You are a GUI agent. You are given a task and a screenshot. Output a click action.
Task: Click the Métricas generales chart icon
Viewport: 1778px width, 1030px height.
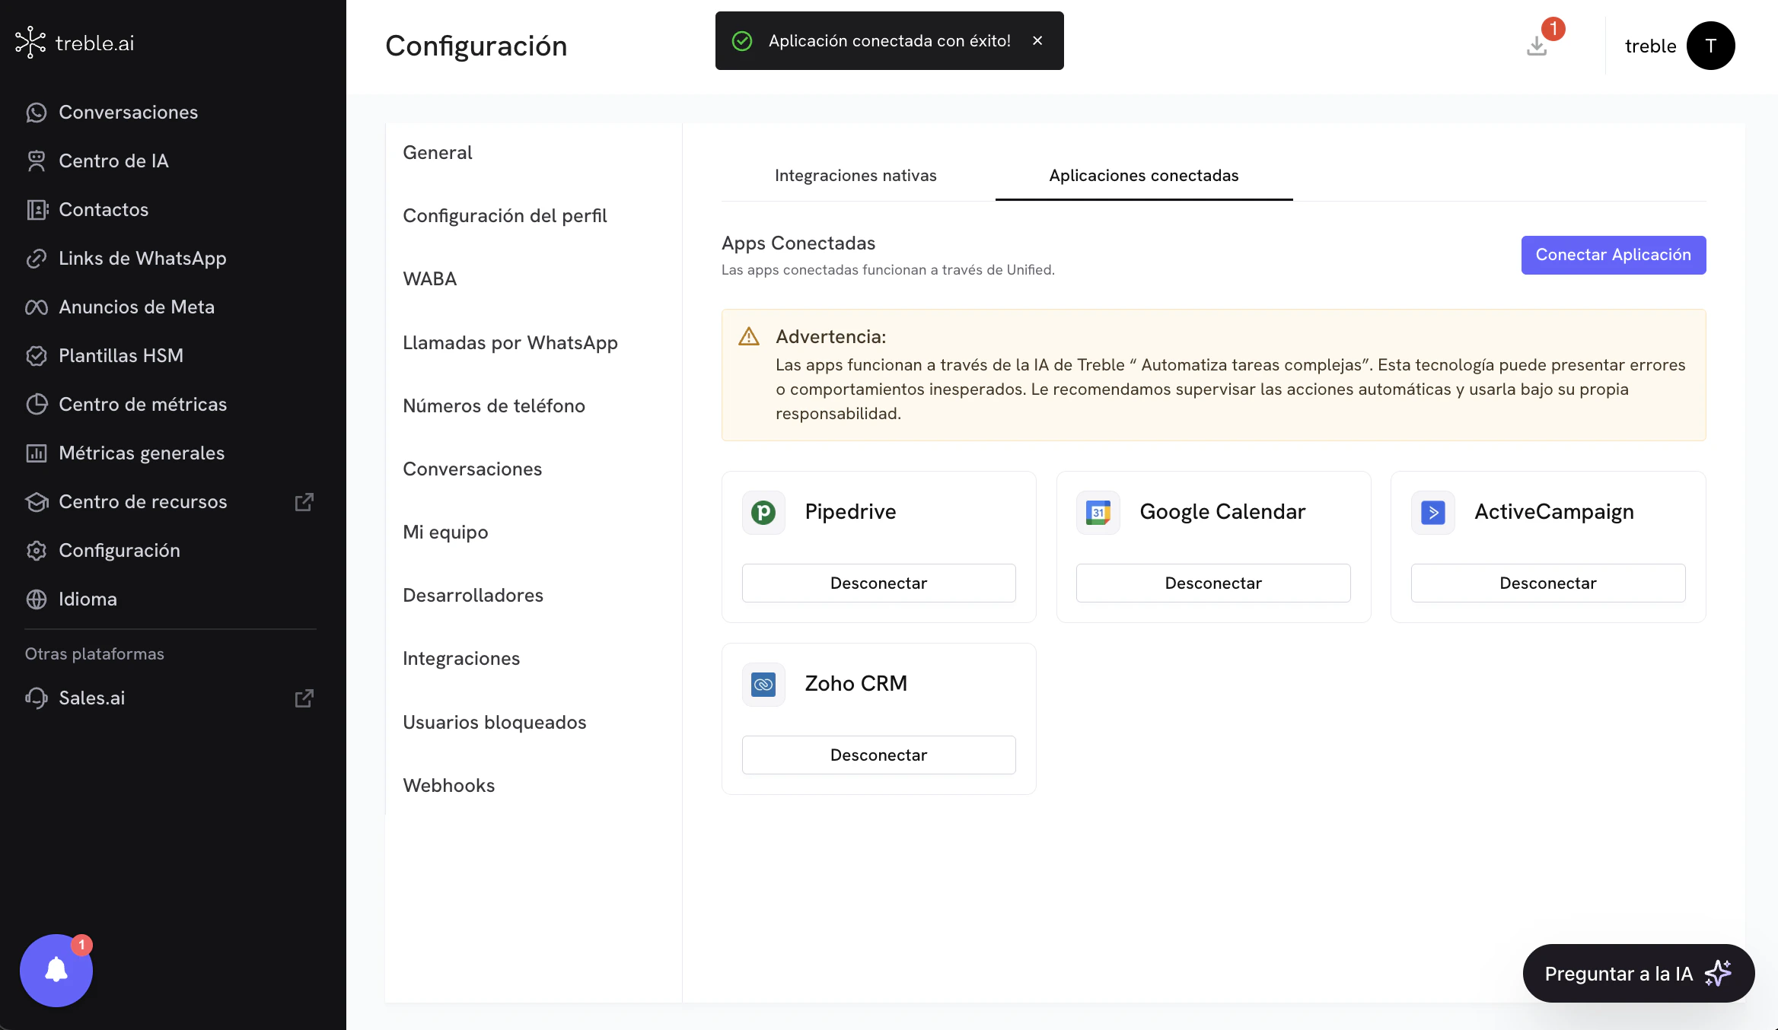[37, 453]
